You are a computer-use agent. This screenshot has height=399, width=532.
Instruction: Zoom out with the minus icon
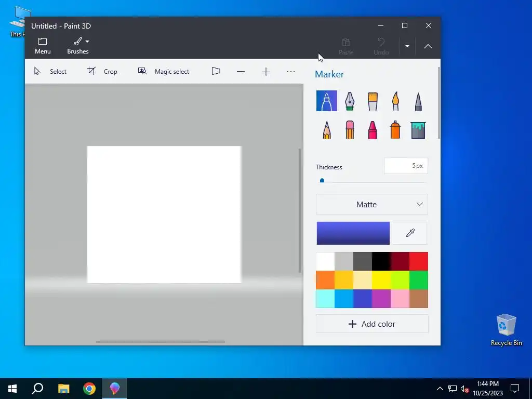pyautogui.click(x=241, y=72)
